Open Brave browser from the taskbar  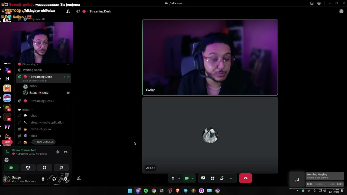click(178, 191)
